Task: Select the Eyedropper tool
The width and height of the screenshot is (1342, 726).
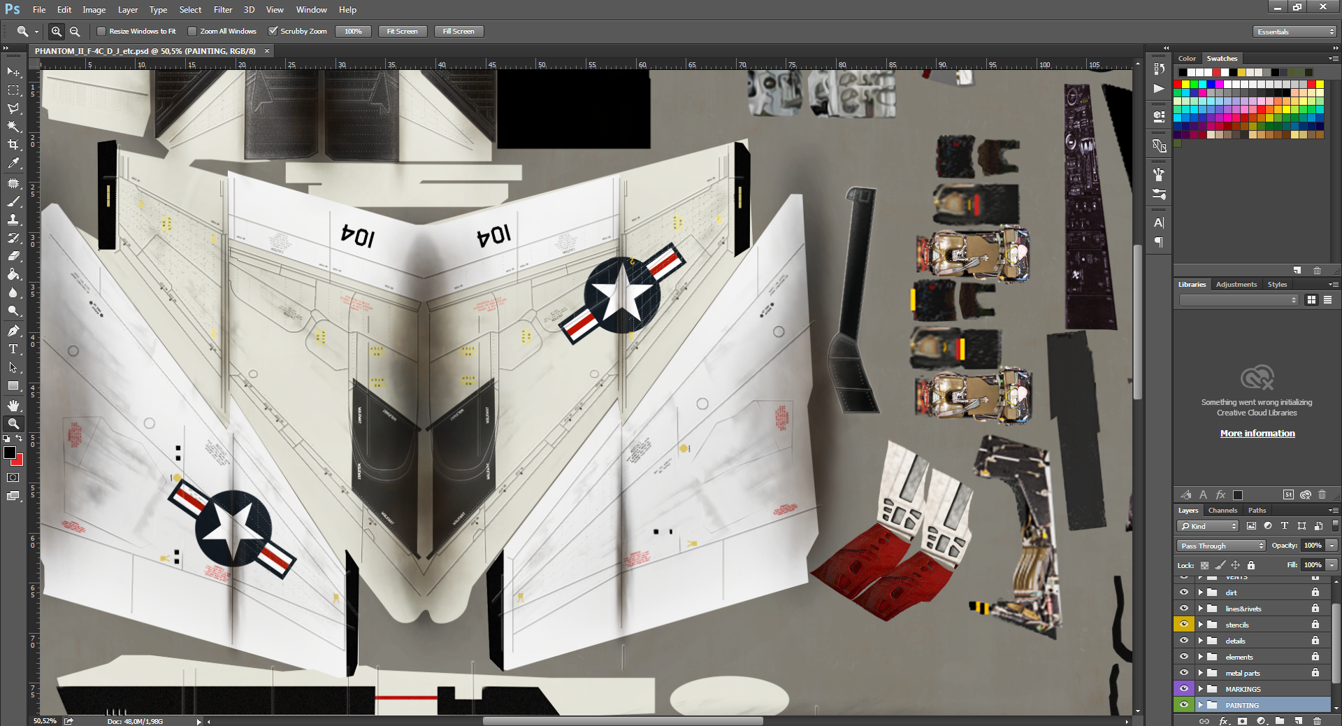Action: pos(13,163)
